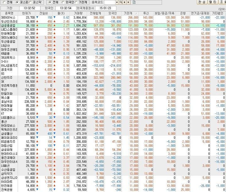The image size is (226, 192).
Task: Click the magnifier search icon beside 종목코드
Action: pos(121,2)
